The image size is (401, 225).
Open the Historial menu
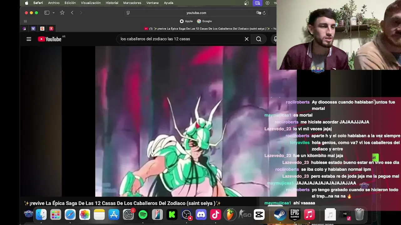pos(112,3)
